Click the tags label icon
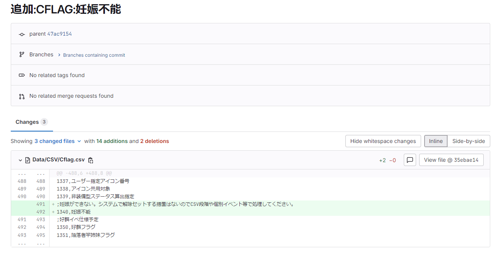The width and height of the screenshot is (496, 253). [22, 76]
